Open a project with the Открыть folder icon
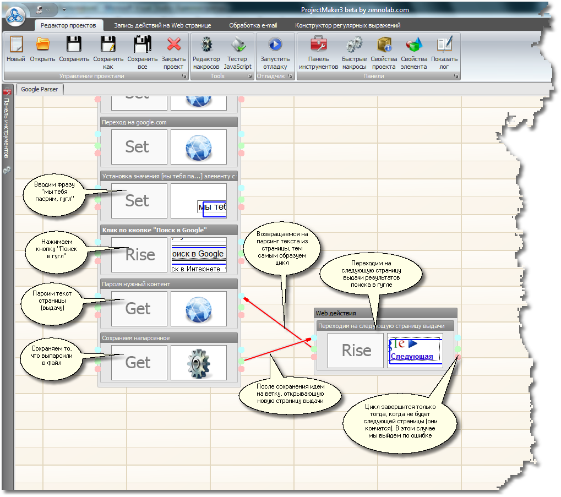Image resolution: width=561 pixels, height=497 pixels. pos(42,45)
